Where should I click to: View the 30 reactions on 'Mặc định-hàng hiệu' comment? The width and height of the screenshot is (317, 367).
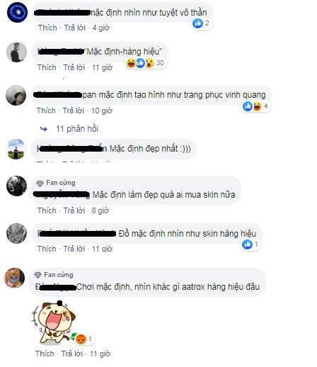(146, 63)
